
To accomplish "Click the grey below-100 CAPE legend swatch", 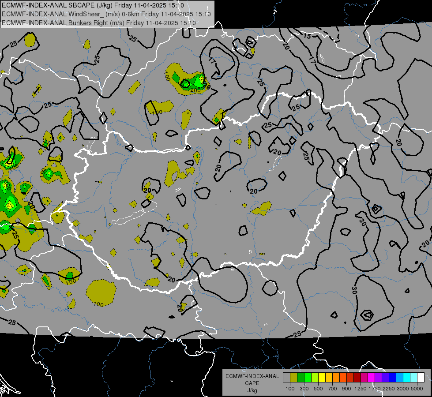I will (286, 378).
